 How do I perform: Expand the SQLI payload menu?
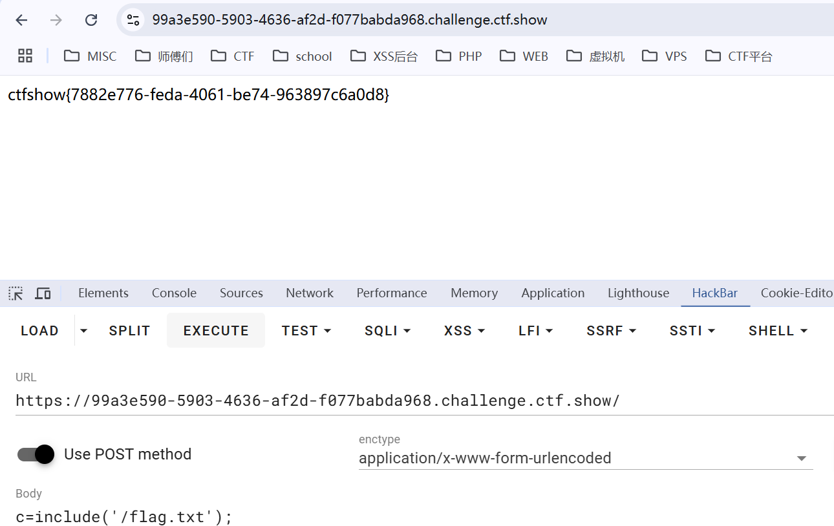click(388, 330)
